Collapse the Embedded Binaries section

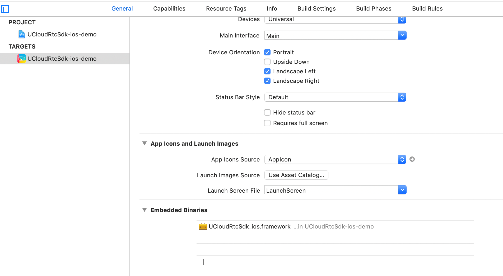[x=145, y=210]
